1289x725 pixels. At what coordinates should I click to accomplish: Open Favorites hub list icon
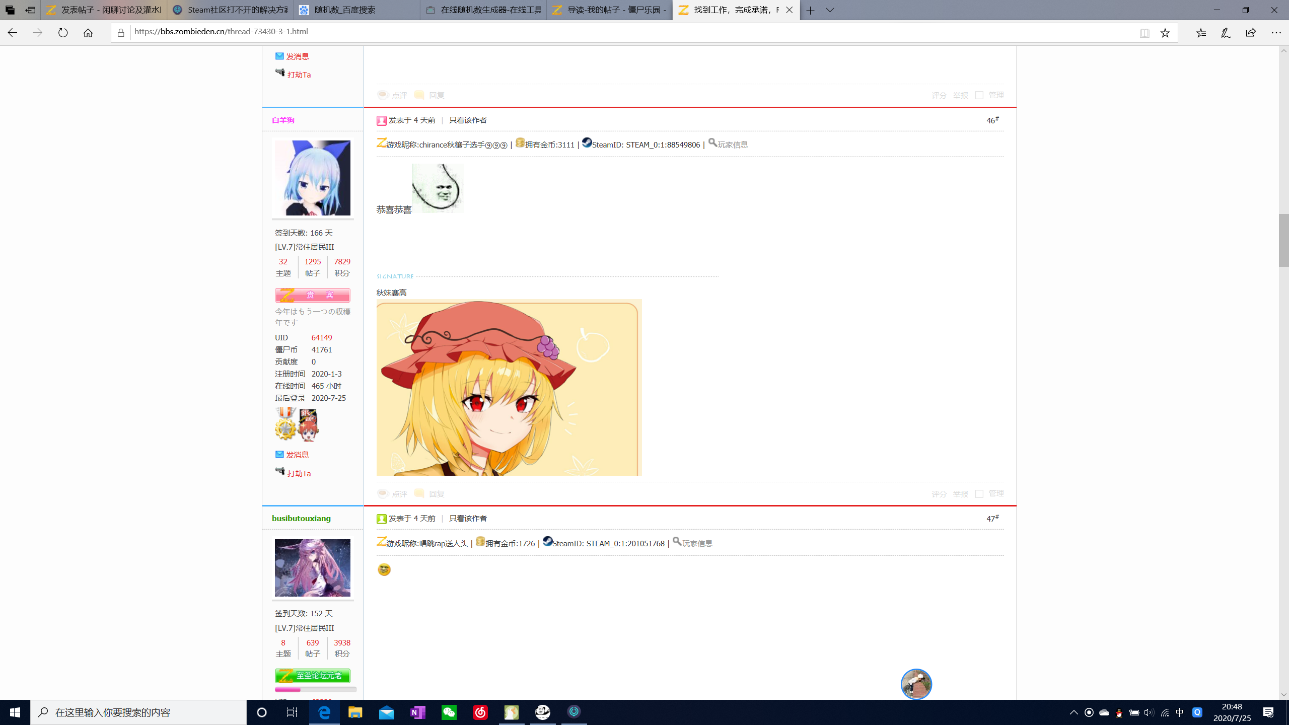pyautogui.click(x=1201, y=33)
